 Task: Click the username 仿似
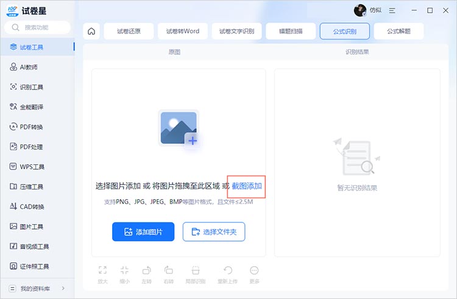375,10
